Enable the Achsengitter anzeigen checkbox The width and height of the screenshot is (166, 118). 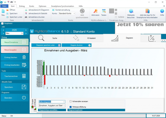70,101
